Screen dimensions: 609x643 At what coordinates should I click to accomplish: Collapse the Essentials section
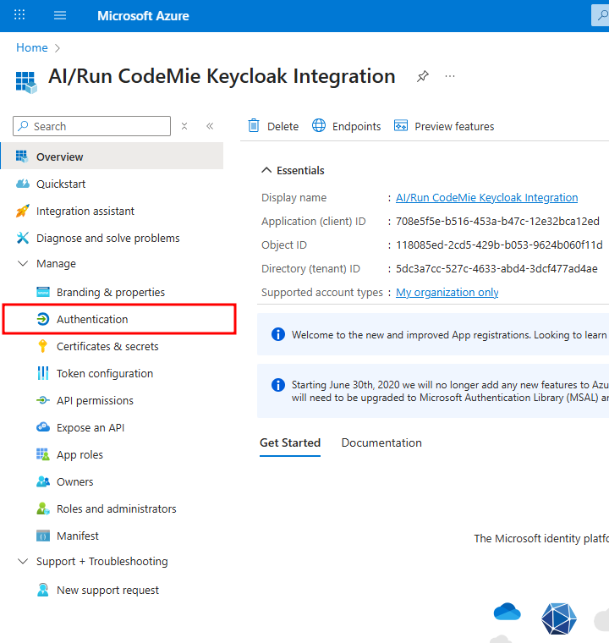[x=266, y=170]
